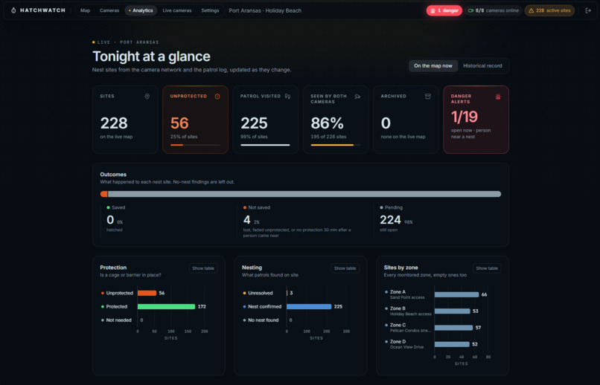Click the HatchWatch logo icon

[13, 10]
